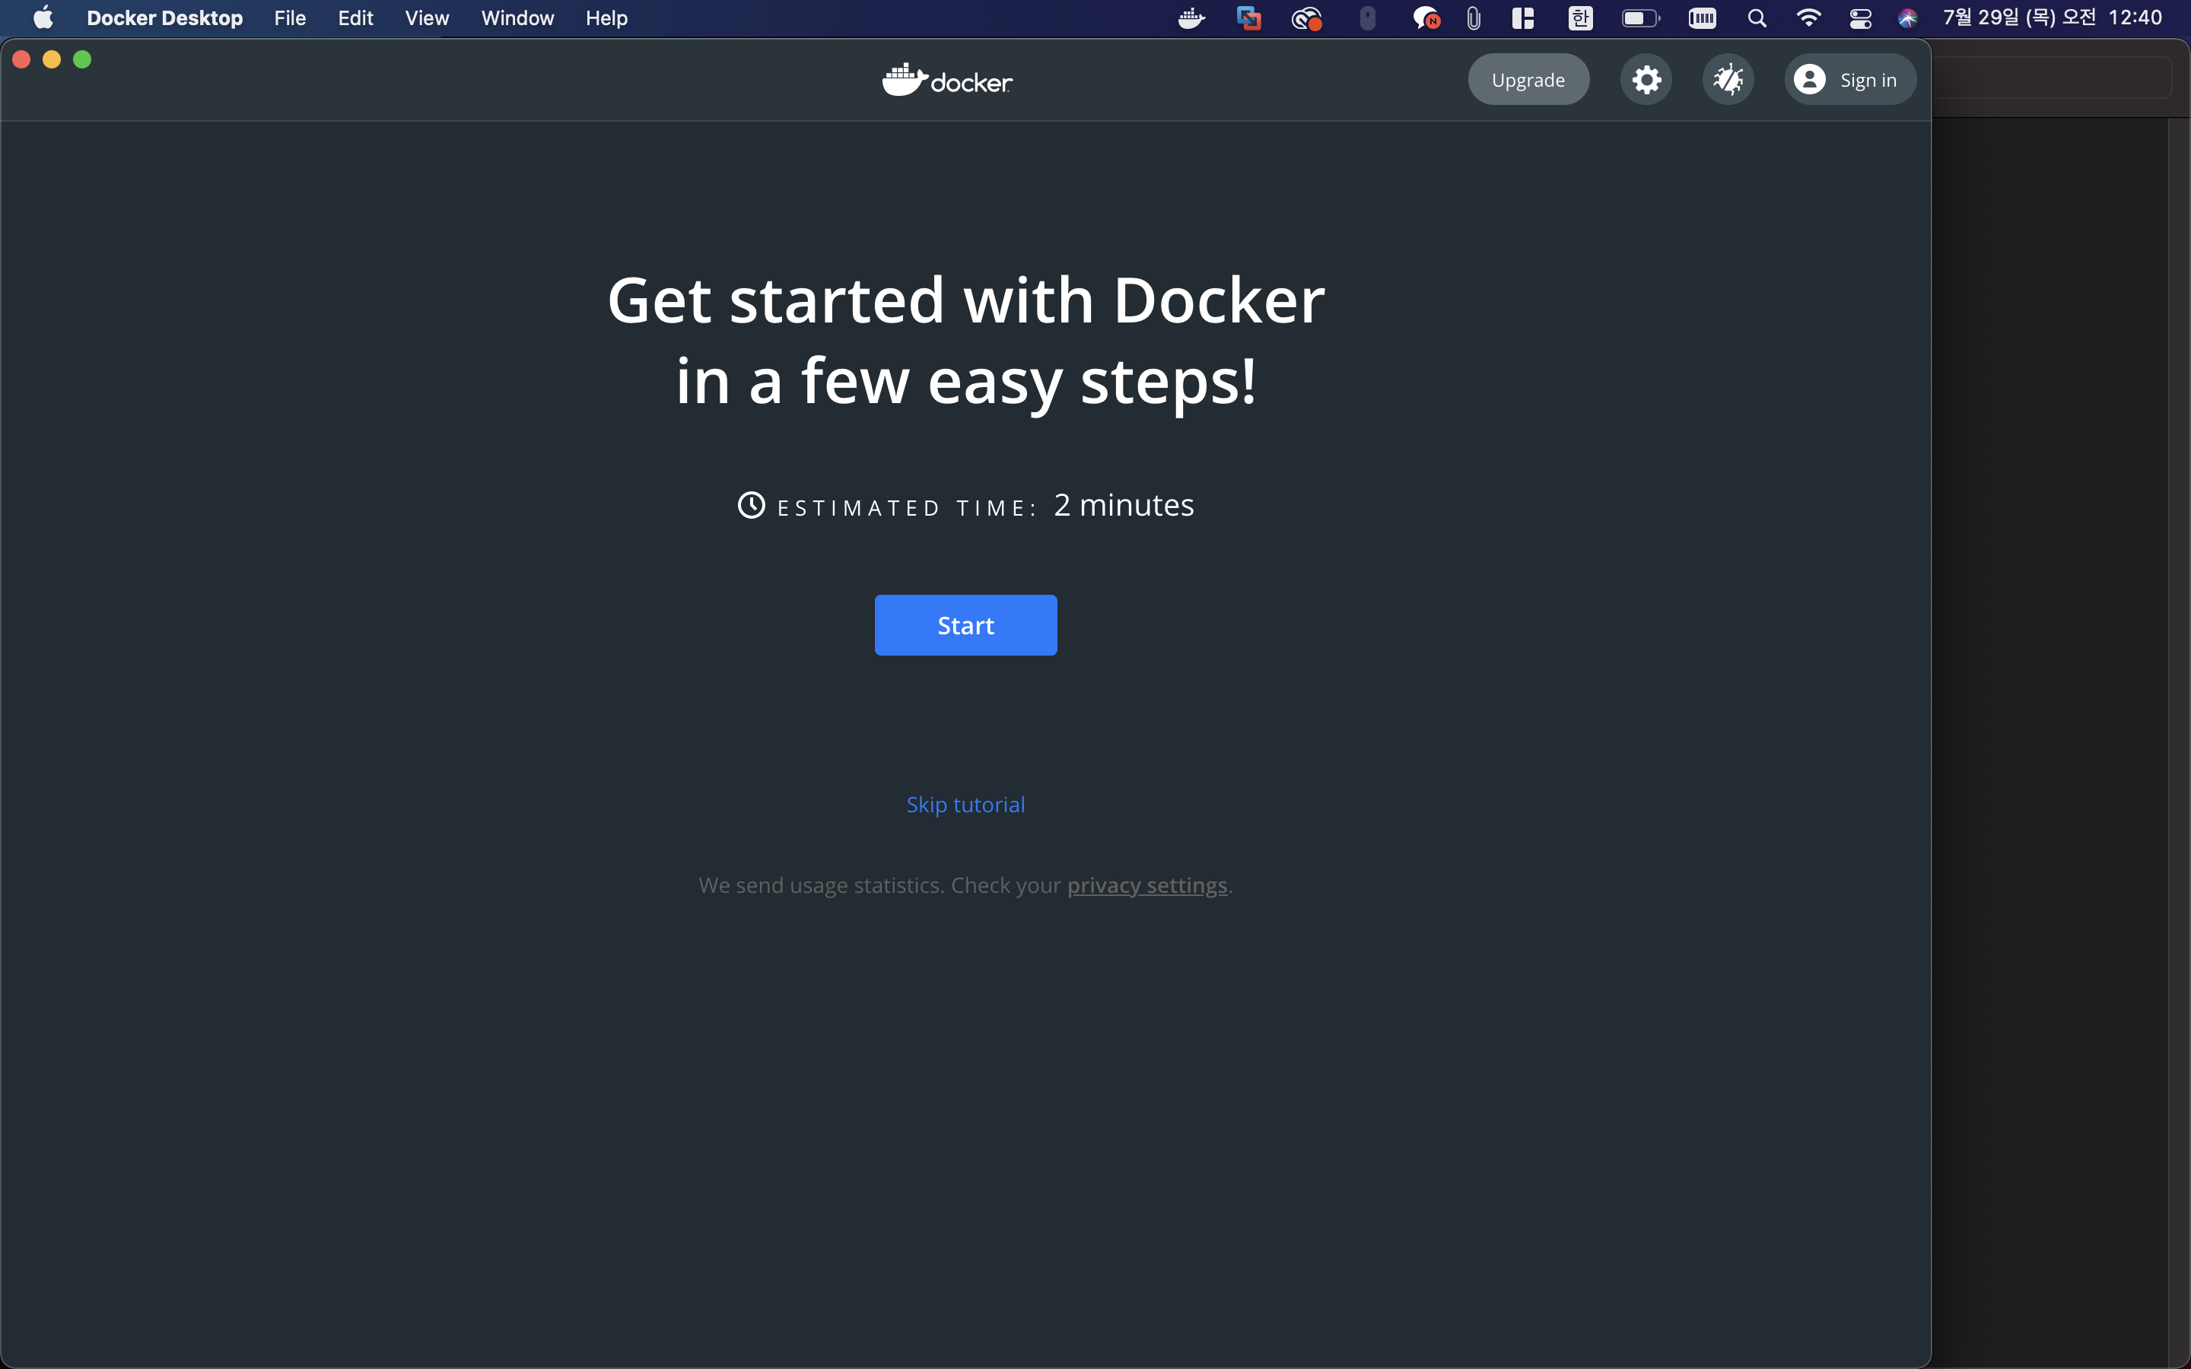The height and width of the screenshot is (1369, 2191).
Task: Open the Wi-Fi status icon
Action: click(1808, 18)
